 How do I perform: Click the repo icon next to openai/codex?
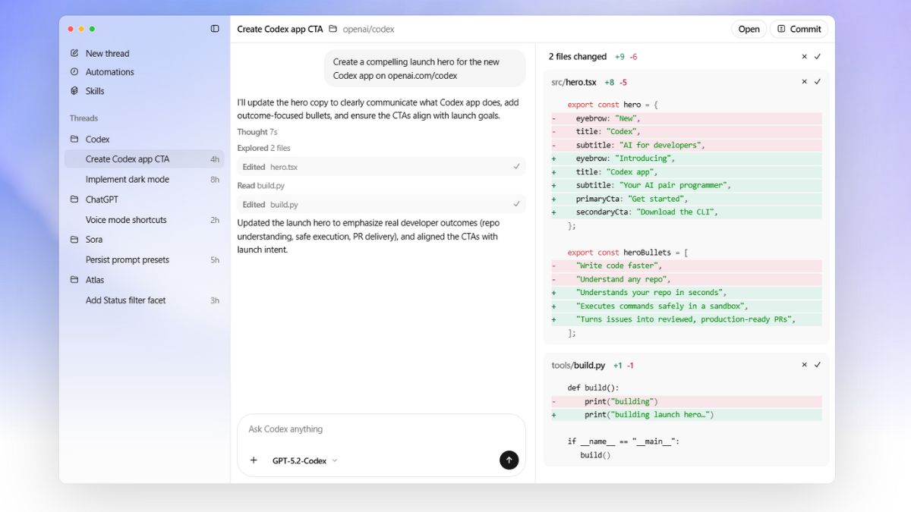tap(332, 29)
